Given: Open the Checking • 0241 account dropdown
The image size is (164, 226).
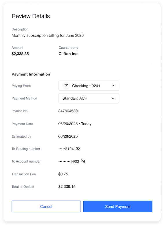Looking at the screenshot, I should point(89,86).
